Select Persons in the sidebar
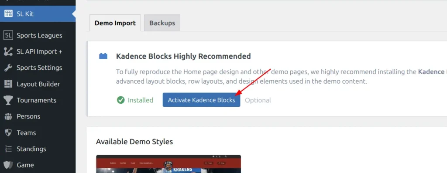Screen dimensions: 447x173 (x=38, y=116)
